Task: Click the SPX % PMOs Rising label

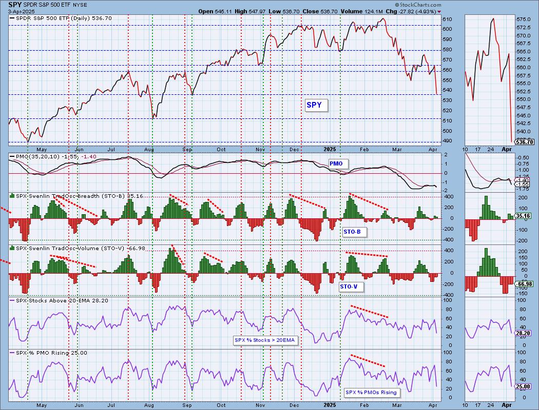Action: click(x=371, y=393)
